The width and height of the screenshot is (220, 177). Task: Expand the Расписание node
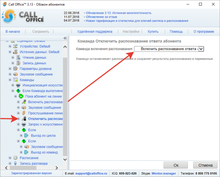[10, 158]
